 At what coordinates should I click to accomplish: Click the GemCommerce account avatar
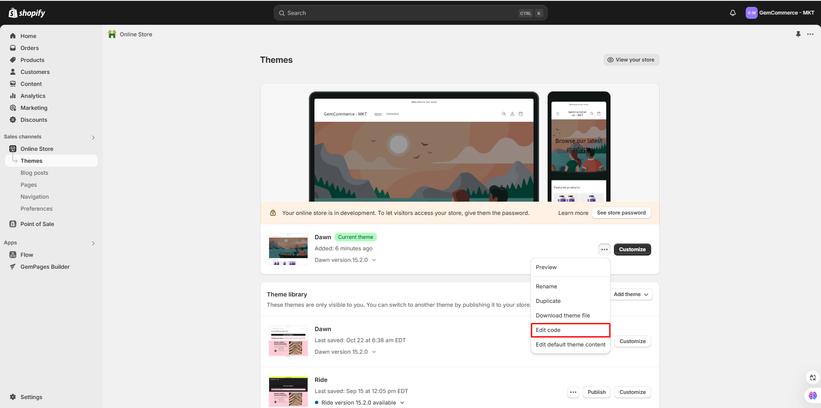coord(751,13)
